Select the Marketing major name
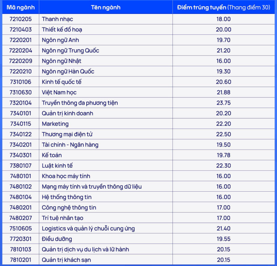 coord(55,124)
